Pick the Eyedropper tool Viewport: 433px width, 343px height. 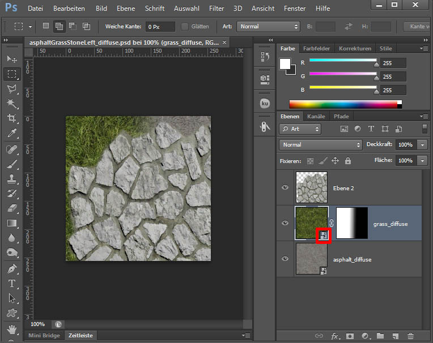pos(11,133)
